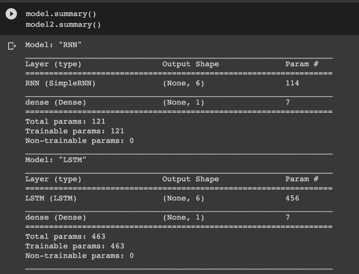Click the model2.summary() code line
The width and height of the screenshot is (359, 274).
point(63,25)
